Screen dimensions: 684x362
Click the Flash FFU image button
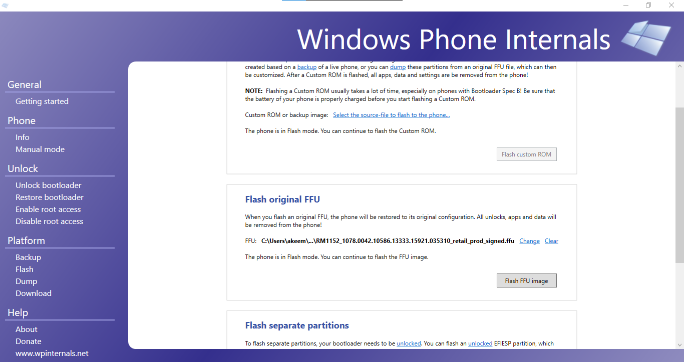click(526, 280)
